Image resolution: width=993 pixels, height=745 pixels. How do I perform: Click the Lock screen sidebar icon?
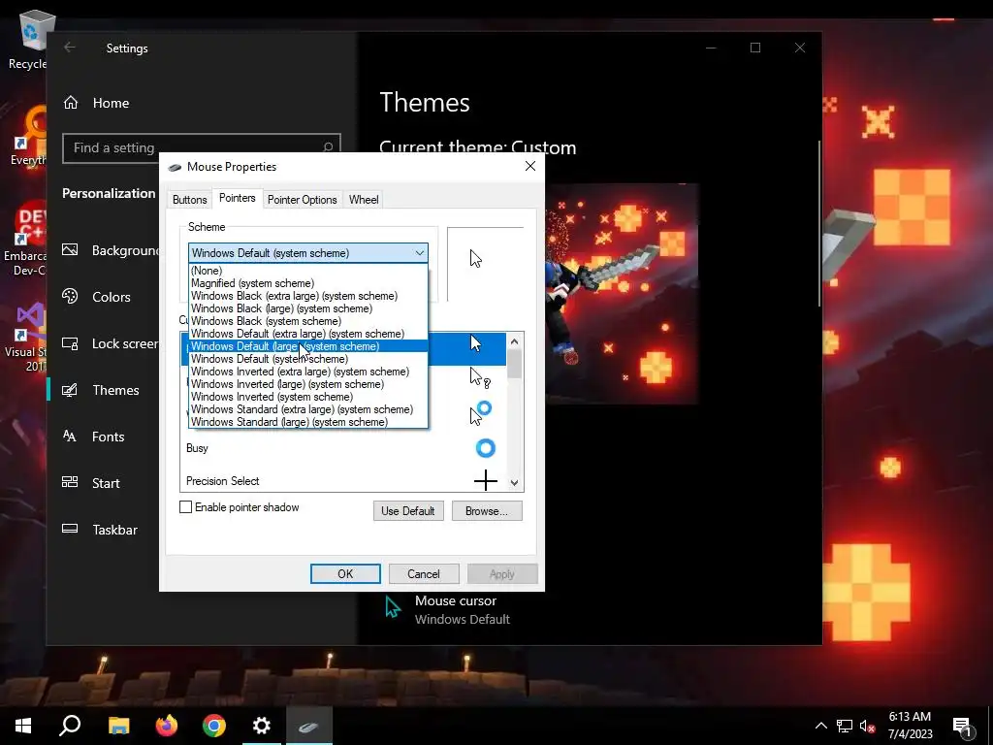70,343
